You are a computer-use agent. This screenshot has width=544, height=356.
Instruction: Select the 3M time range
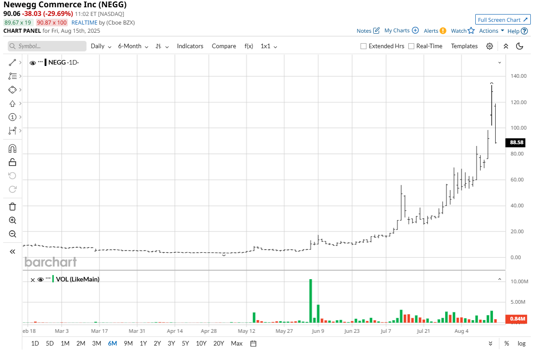[x=97, y=344]
